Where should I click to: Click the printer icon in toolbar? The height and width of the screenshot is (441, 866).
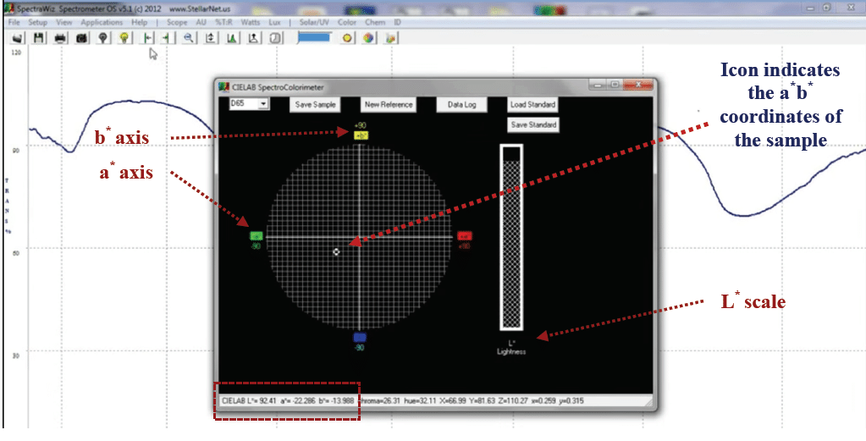click(x=60, y=38)
